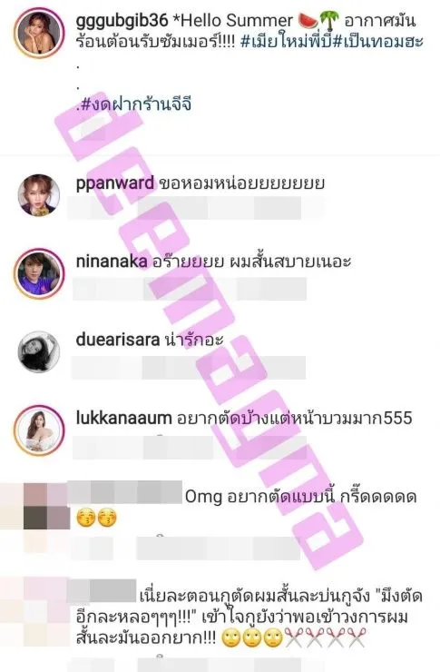440x672 pixels.
Task: Tap ppanward's profile picture
Action: (39, 195)
